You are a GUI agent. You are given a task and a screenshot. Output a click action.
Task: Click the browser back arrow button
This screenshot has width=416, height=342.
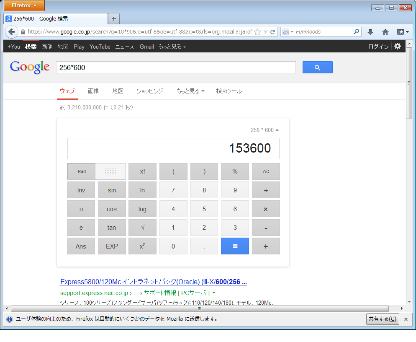11,32
